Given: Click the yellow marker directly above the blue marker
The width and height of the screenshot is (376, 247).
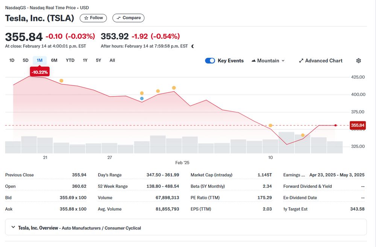Looking at the screenshot, I should [142, 93].
